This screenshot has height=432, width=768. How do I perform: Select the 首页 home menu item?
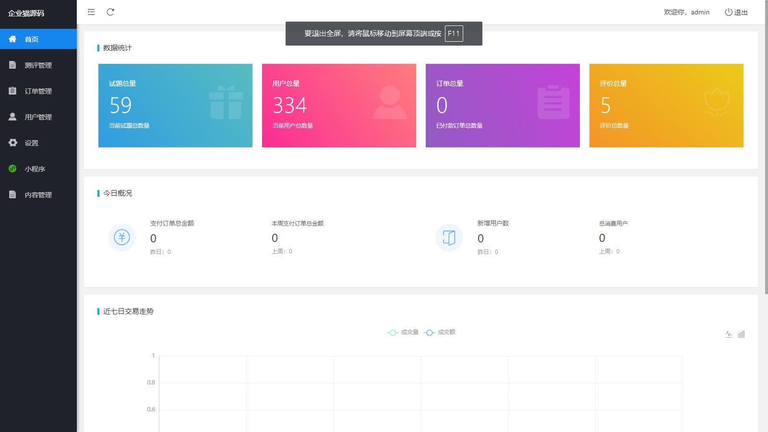point(32,39)
